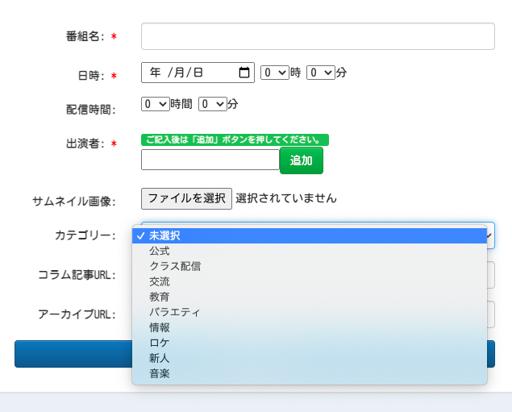Click the green 追加 button
The image size is (512, 412).
pyautogui.click(x=302, y=160)
